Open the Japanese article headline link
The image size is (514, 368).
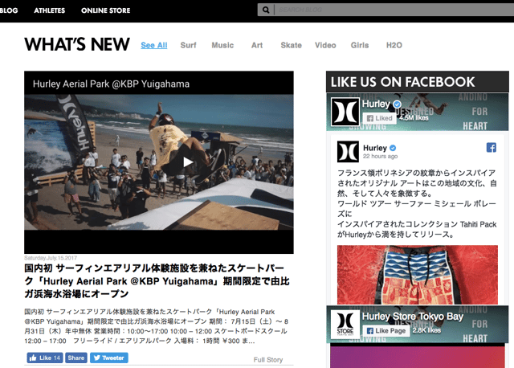pyautogui.click(x=157, y=281)
